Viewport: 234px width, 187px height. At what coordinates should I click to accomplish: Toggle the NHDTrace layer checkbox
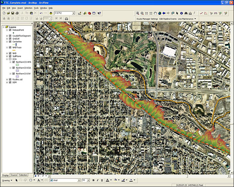click(x=10, y=47)
